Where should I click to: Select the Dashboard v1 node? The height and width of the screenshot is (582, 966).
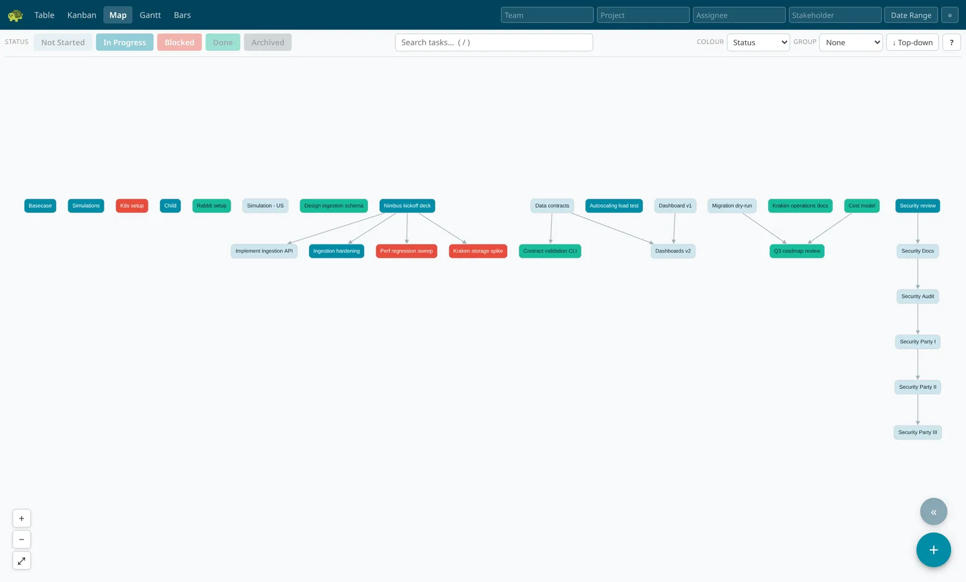coord(676,206)
